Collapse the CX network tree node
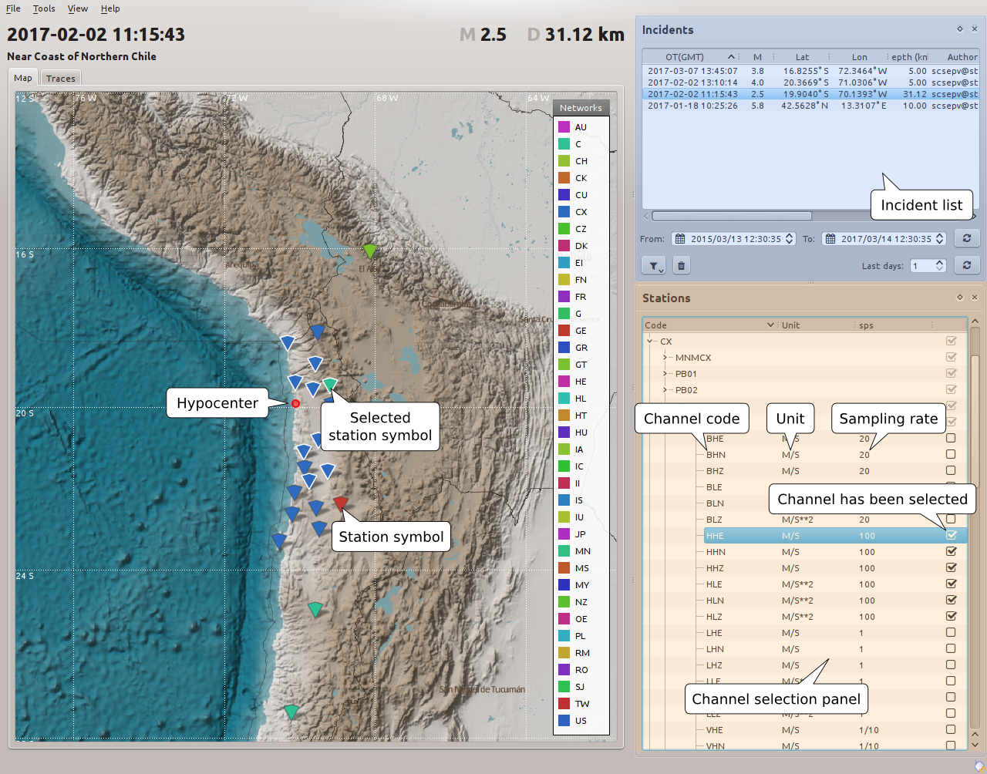The image size is (987, 774). pyautogui.click(x=650, y=342)
